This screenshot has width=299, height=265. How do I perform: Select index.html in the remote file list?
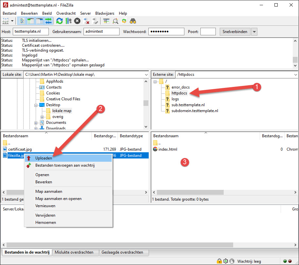[168, 149]
